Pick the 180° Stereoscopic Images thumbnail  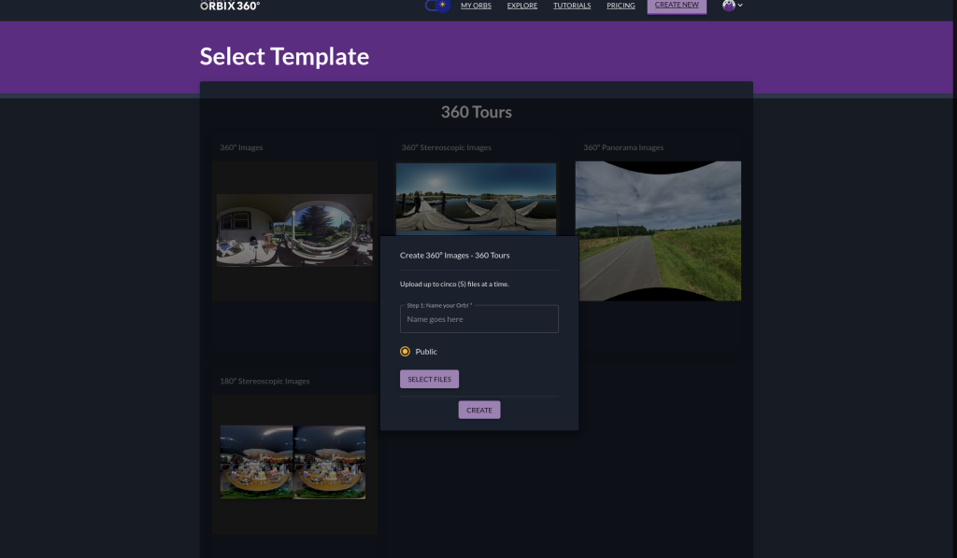[293, 463]
